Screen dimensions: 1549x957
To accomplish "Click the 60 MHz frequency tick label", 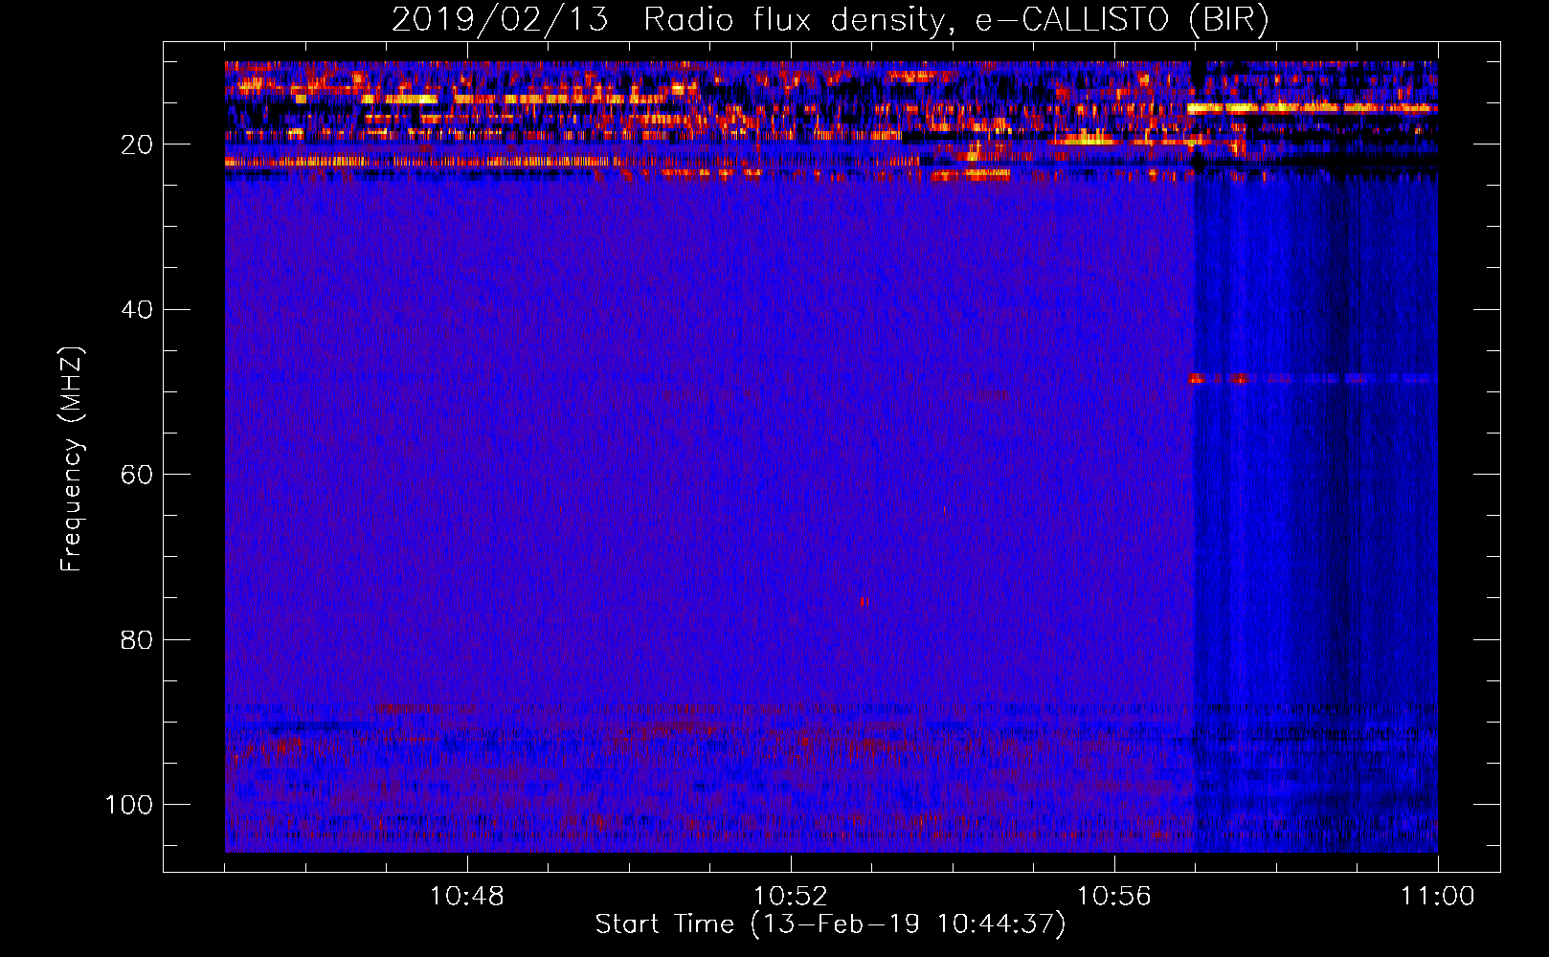I will [137, 476].
